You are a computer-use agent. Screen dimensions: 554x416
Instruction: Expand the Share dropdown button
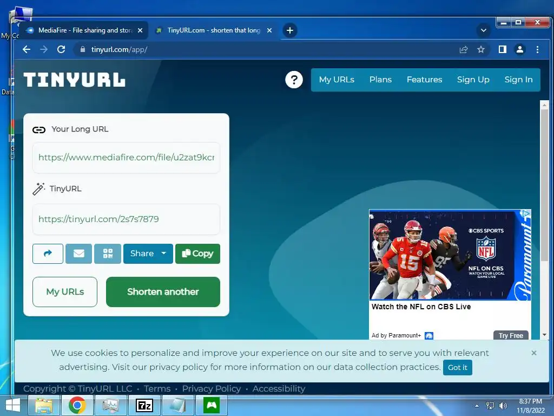(x=148, y=253)
